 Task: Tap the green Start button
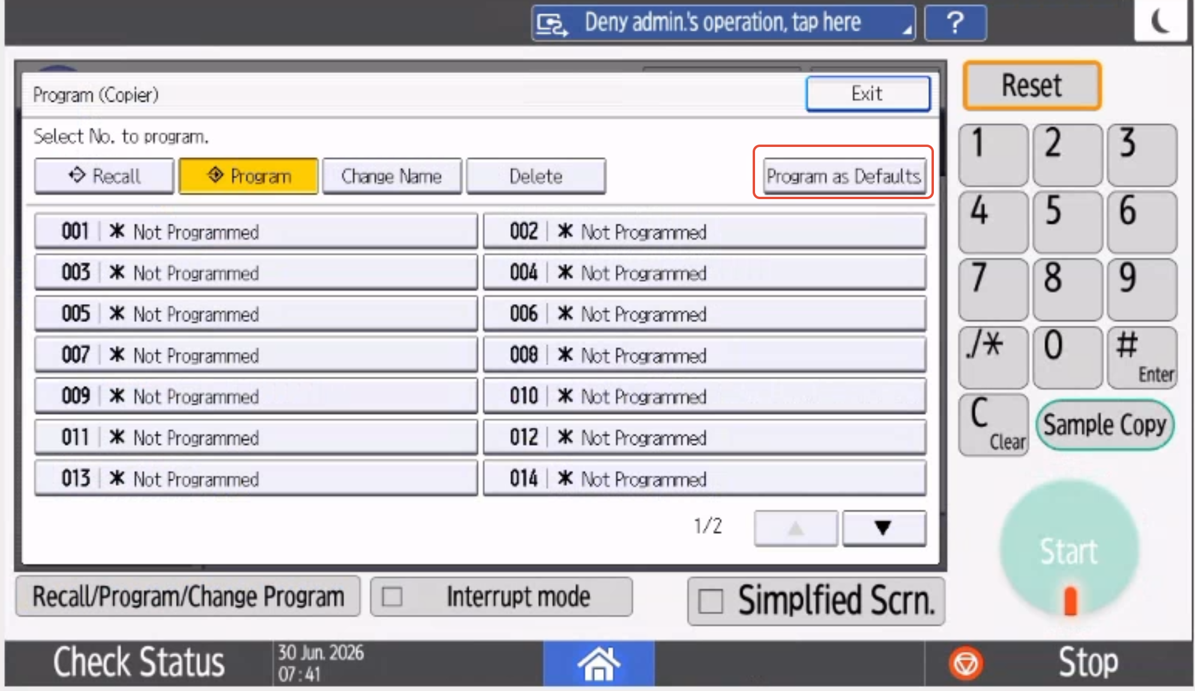point(1069,549)
